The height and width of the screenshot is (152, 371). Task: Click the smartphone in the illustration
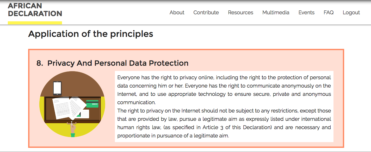pos(57,88)
